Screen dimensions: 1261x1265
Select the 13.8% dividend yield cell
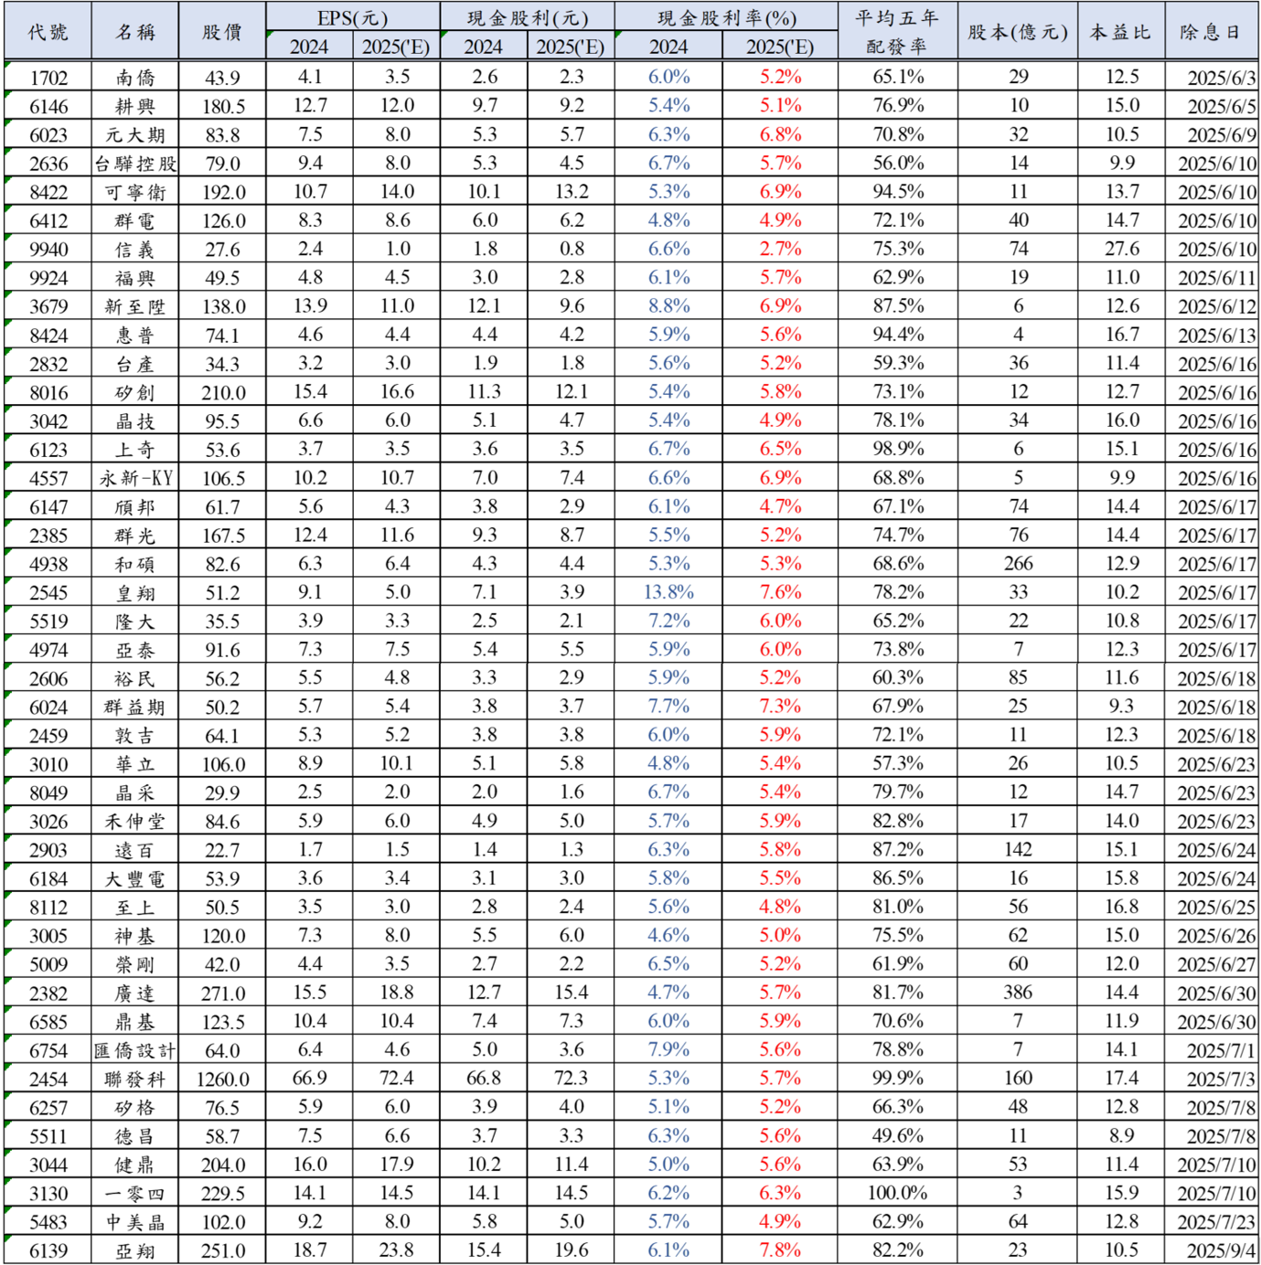click(668, 592)
